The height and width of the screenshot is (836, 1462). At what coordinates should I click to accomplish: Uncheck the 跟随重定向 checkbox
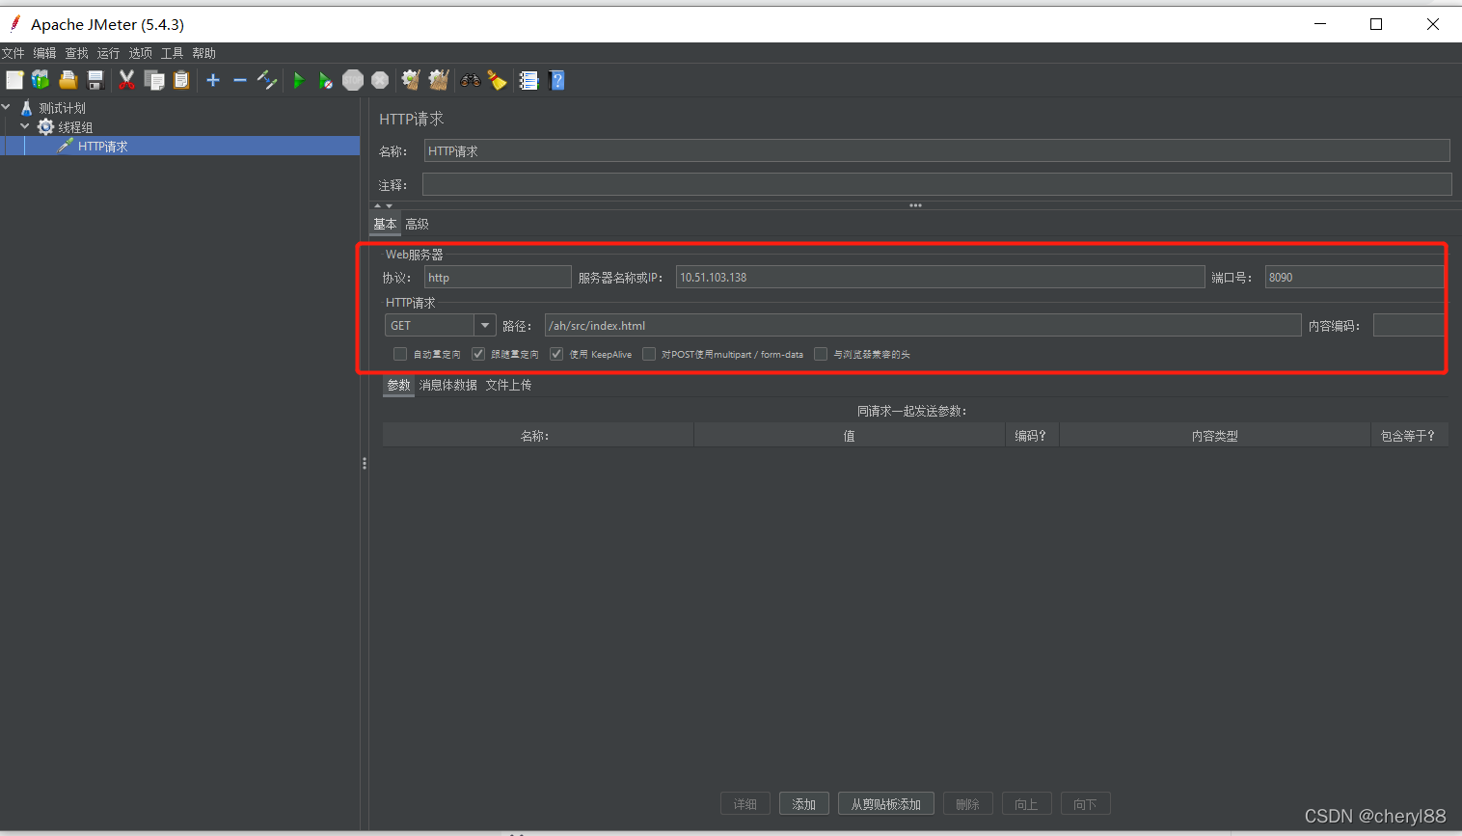(x=478, y=354)
